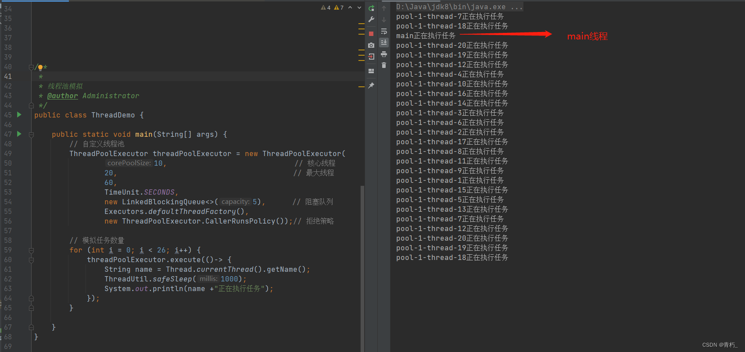Collapse for loop at closing brace line 65
The width and height of the screenshot is (745, 352).
31,308
